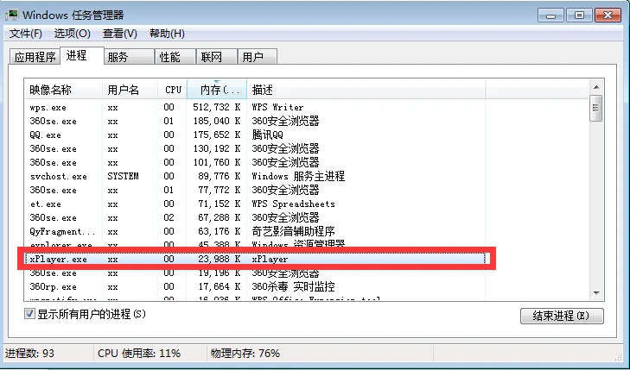Open the 查看(V) menu
Viewport: 630px width, 370px height.
click(x=119, y=34)
